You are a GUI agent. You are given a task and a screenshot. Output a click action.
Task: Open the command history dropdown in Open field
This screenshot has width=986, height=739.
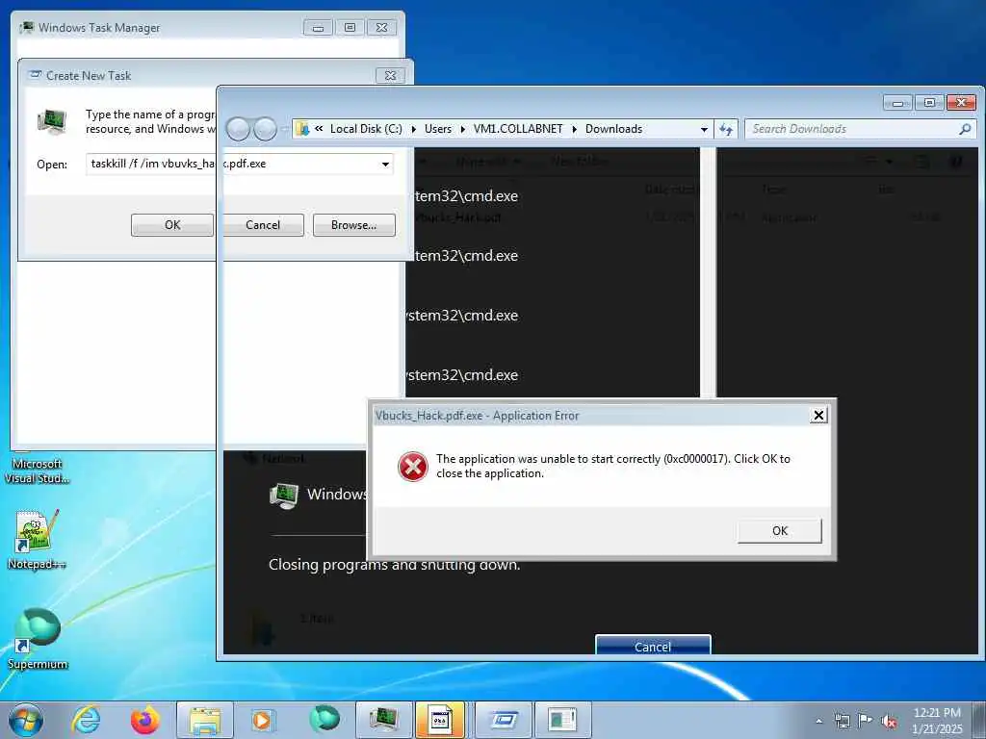click(x=385, y=164)
